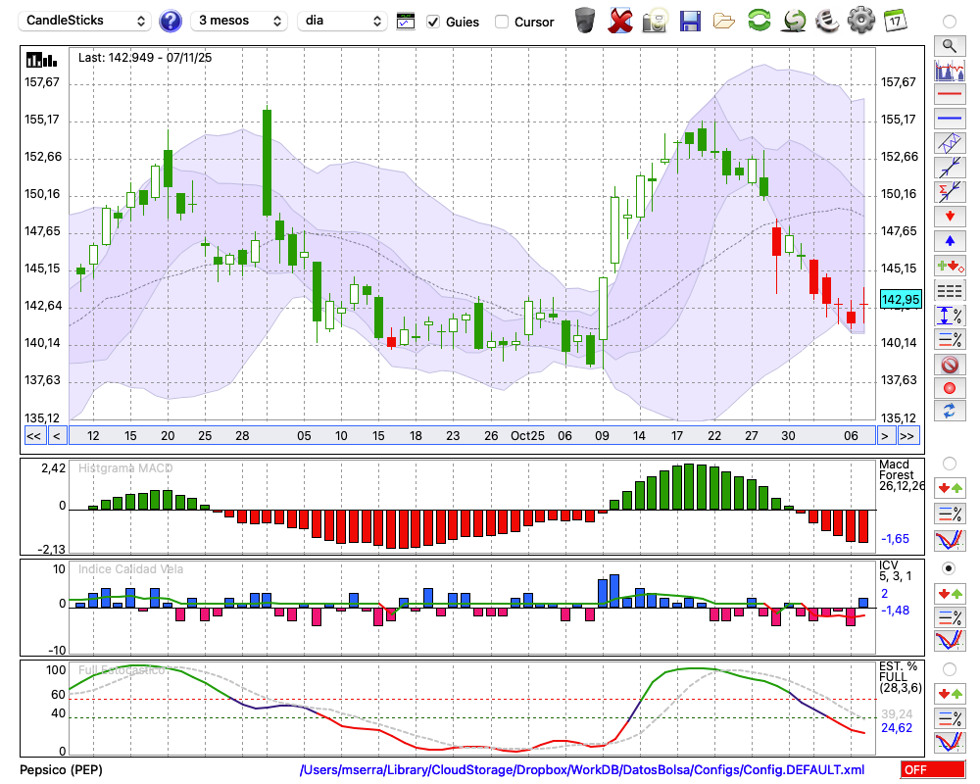The width and height of the screenshot is (980, 784).
Task: Open the CandleSticks chart type dropdown
Action: pos(86,21)
